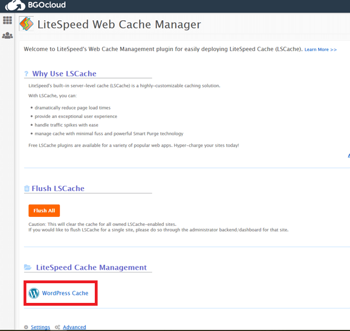
Task: Click the Flush LSCache heading
Action: (58, 188)
